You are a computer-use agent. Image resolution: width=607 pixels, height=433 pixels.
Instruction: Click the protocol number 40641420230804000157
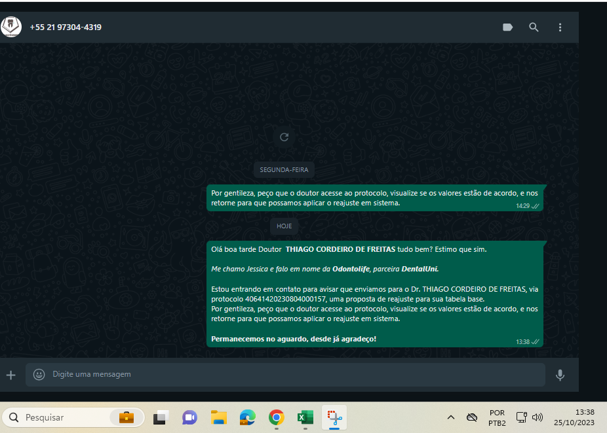tap(285, 300)
